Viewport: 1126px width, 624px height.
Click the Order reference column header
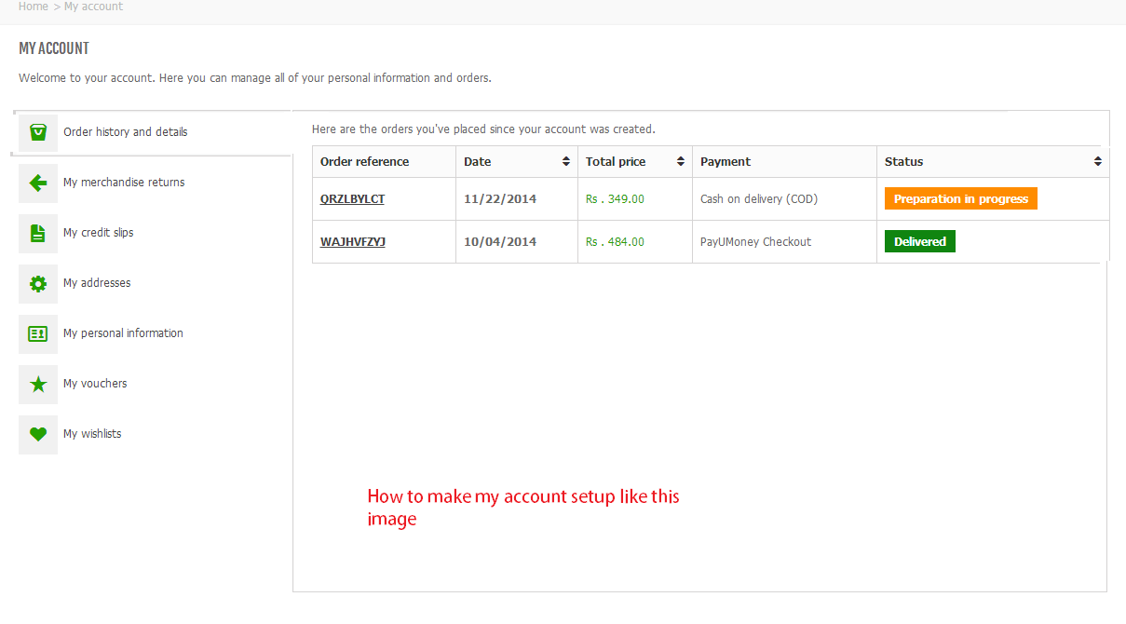(364, 162)
